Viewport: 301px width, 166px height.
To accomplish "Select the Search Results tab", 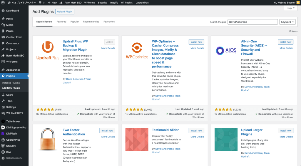I will point(44,22).
